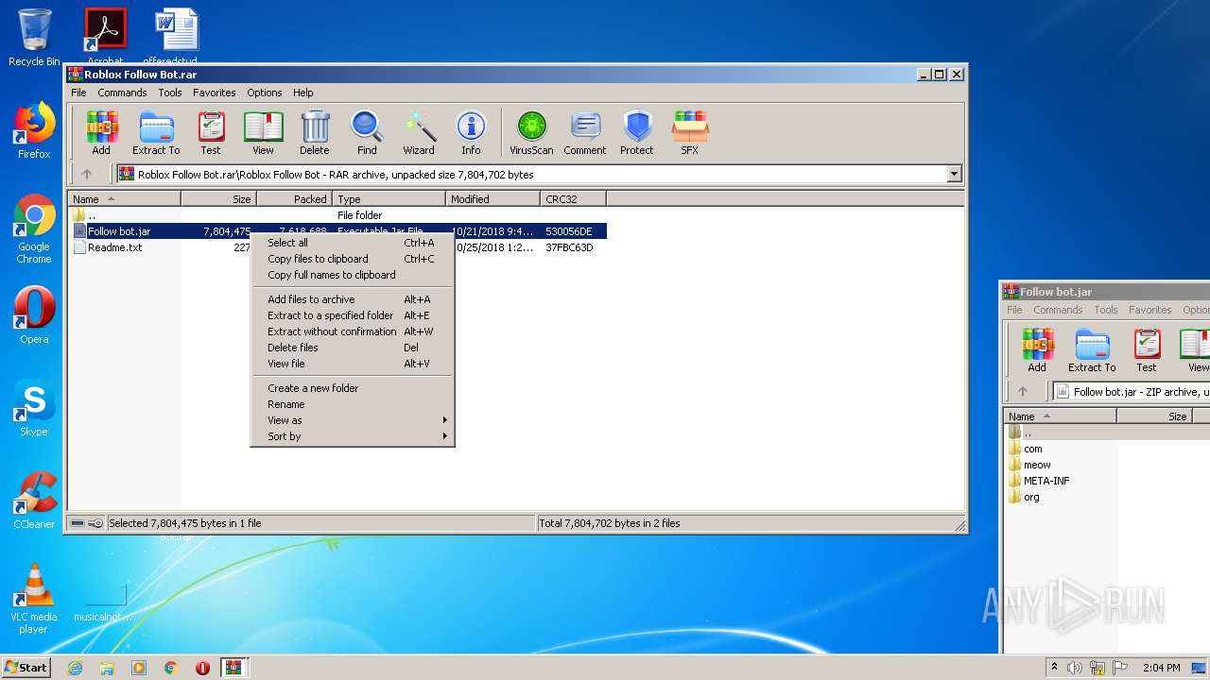
Task: Expand the archive path dropdown
Action: (x=954, y=174)
